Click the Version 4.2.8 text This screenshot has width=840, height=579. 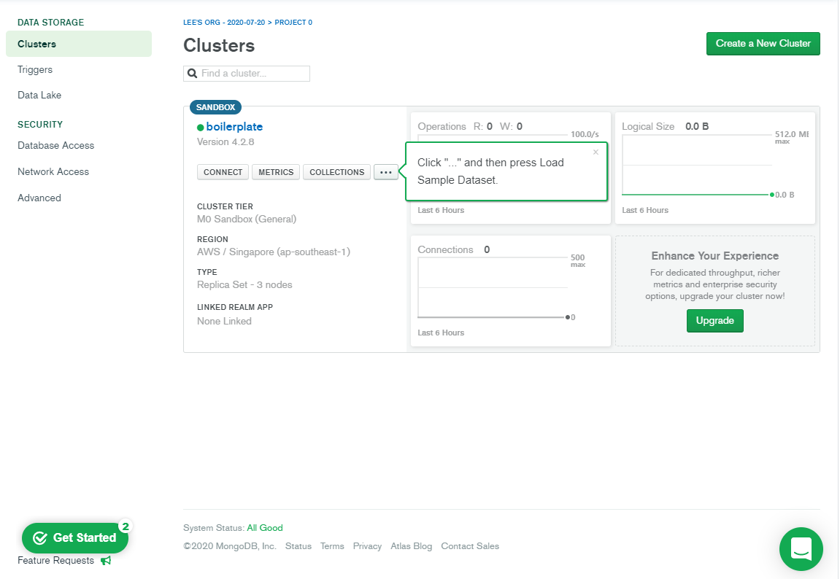pos(226,141)
